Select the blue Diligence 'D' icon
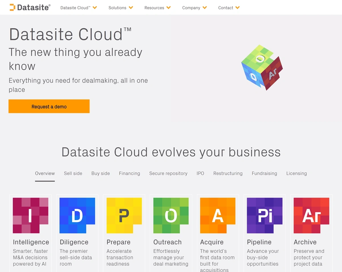 click(x=77, y=215)
